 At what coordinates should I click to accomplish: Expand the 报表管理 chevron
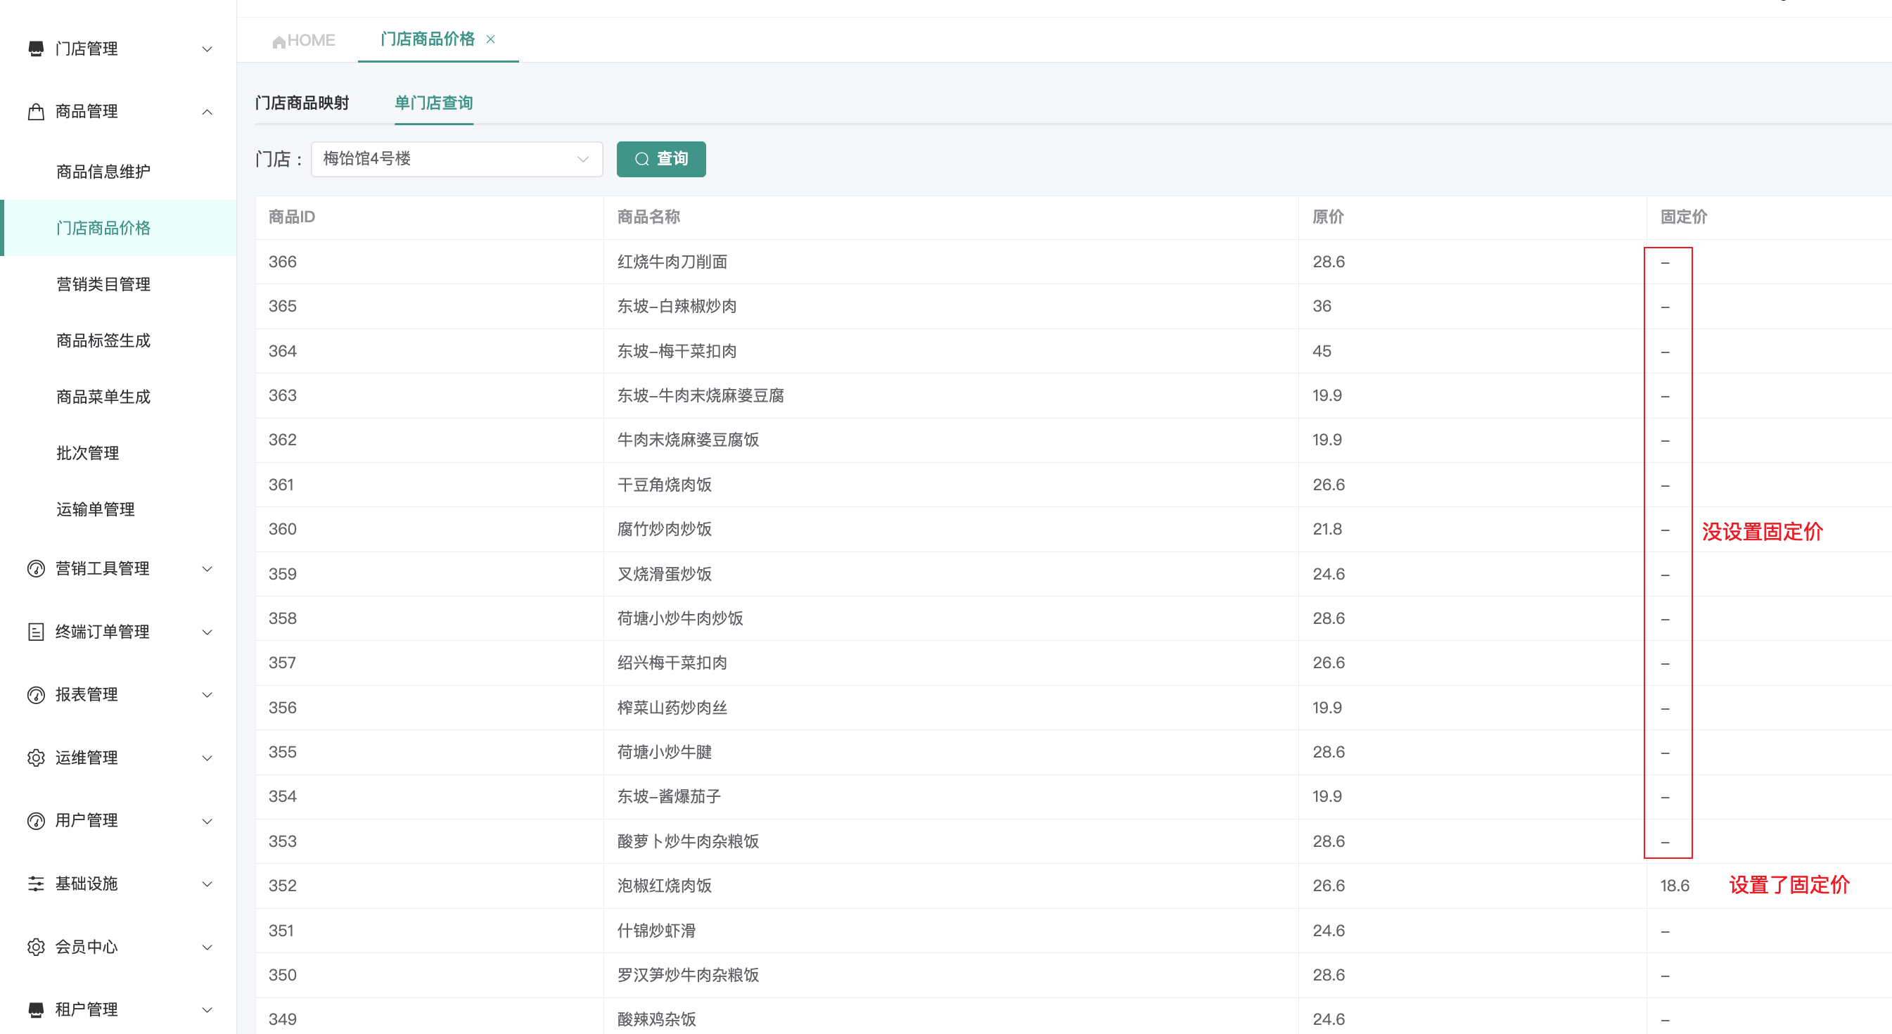tap(207, 695)
